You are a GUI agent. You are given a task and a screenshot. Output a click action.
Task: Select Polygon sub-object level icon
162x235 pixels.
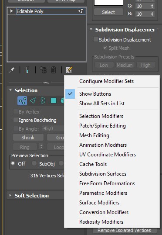tap(54, 100)
